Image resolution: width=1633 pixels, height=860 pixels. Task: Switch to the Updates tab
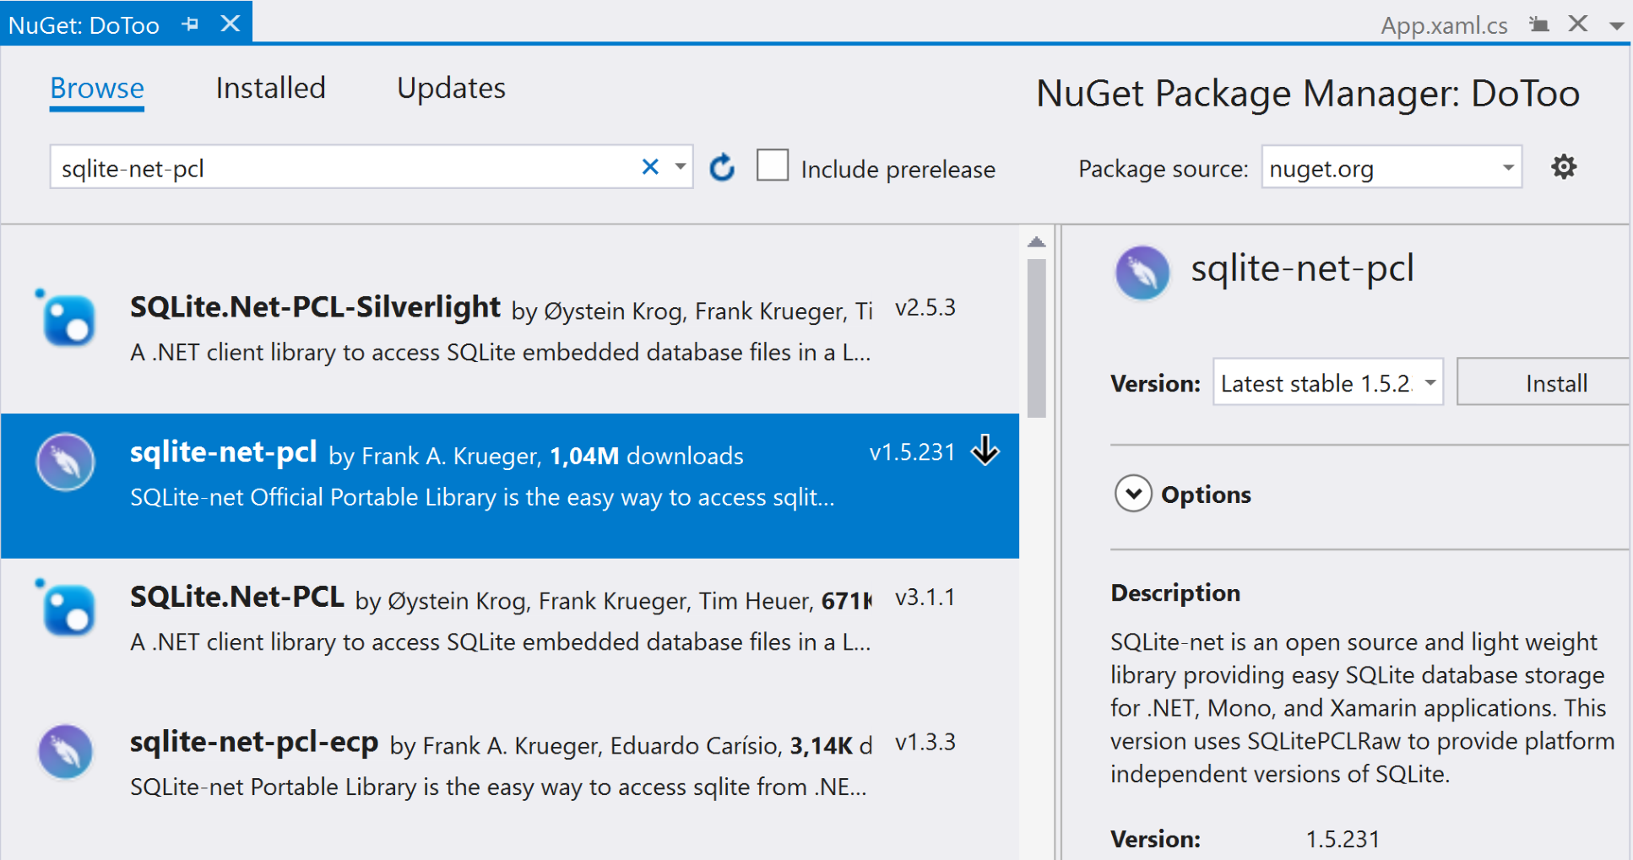point(451,89)
